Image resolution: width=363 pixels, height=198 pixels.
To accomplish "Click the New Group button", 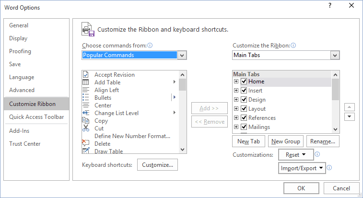I will [x=286, y=141].
